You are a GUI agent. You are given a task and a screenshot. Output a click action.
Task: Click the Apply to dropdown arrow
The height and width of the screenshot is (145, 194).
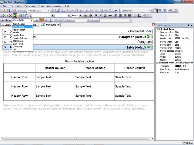[32, 20]
